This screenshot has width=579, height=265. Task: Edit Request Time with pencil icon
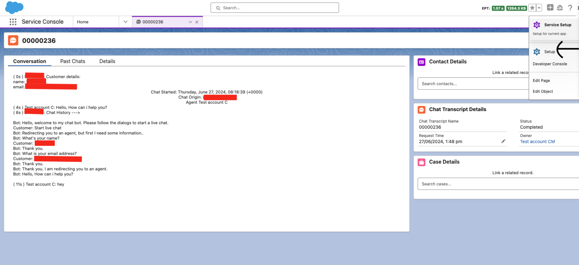503,141
